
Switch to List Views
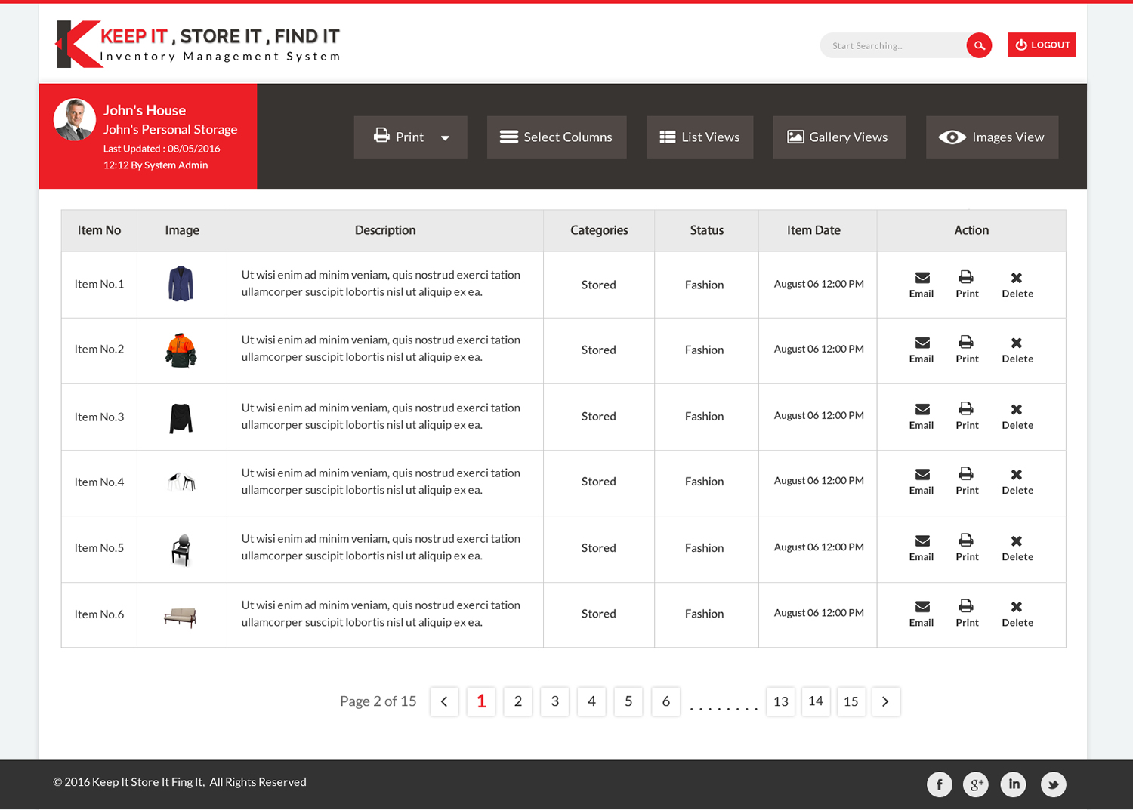click(x=699, y=137)
